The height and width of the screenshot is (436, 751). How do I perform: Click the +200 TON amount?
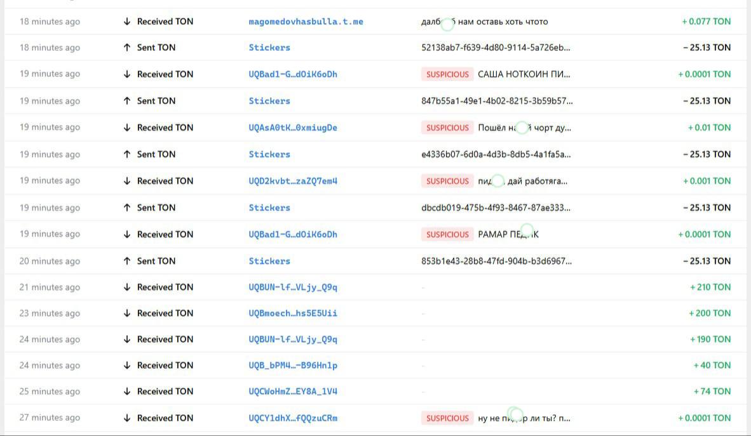(x=710, y=313)
